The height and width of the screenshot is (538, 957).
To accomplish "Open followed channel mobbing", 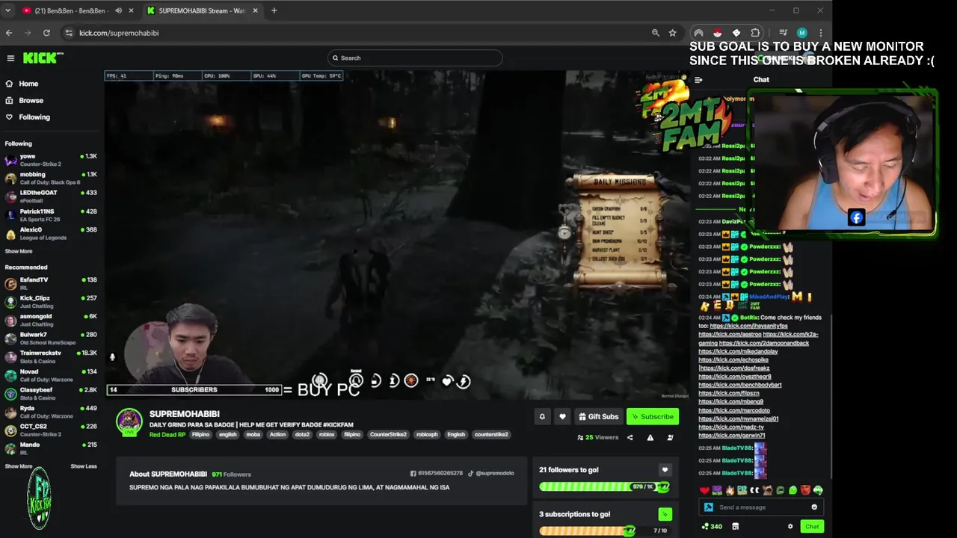I will tap(51, 178).
